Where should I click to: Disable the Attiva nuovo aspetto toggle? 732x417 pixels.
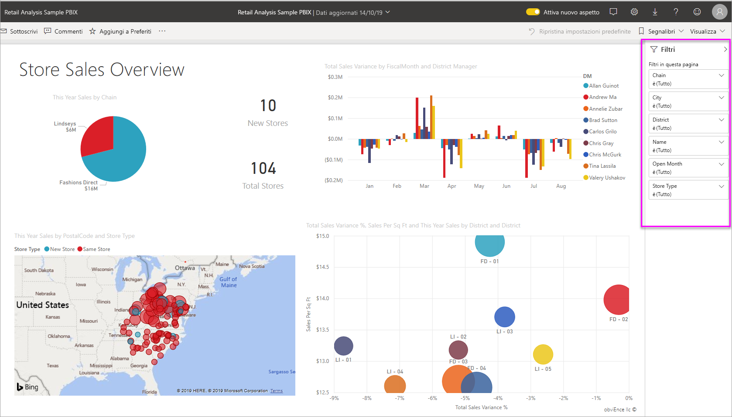click(x=533, y=12)
